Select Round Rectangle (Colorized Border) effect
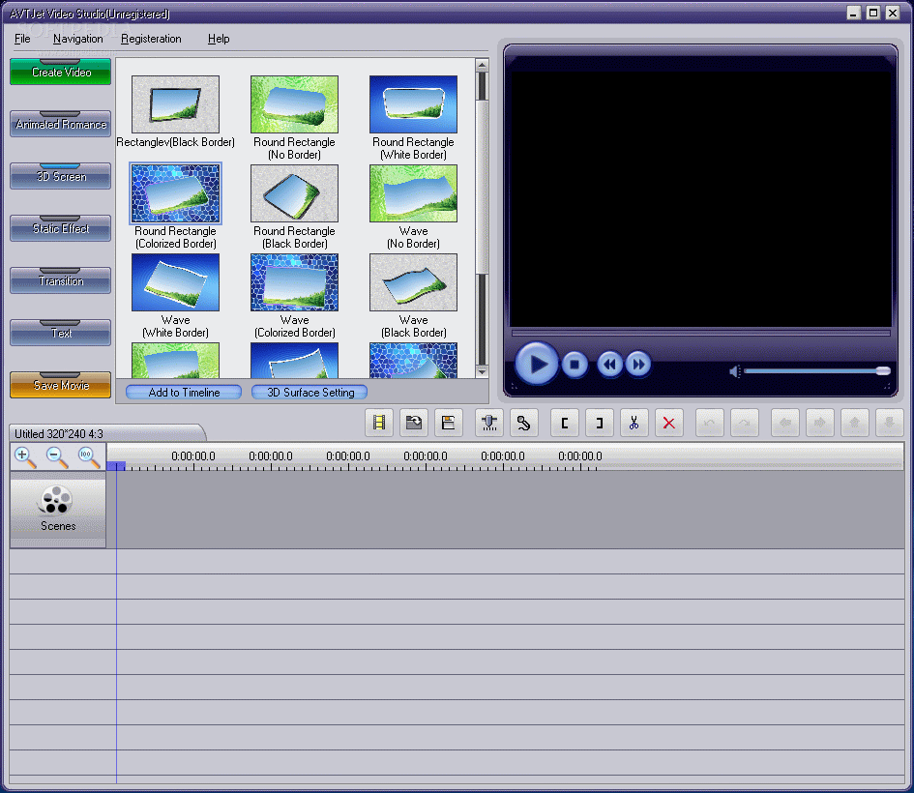 (x=175, y=193)
